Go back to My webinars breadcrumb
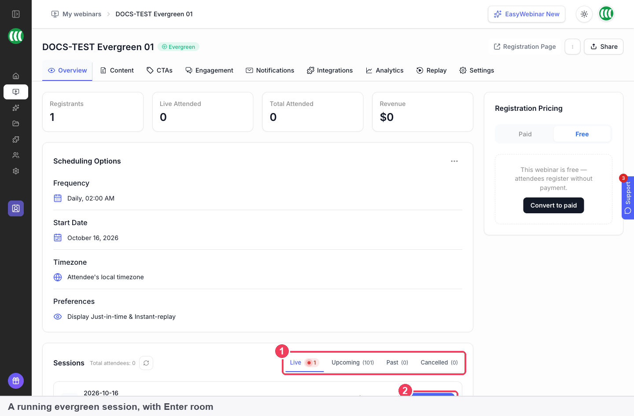 [77, 14]
